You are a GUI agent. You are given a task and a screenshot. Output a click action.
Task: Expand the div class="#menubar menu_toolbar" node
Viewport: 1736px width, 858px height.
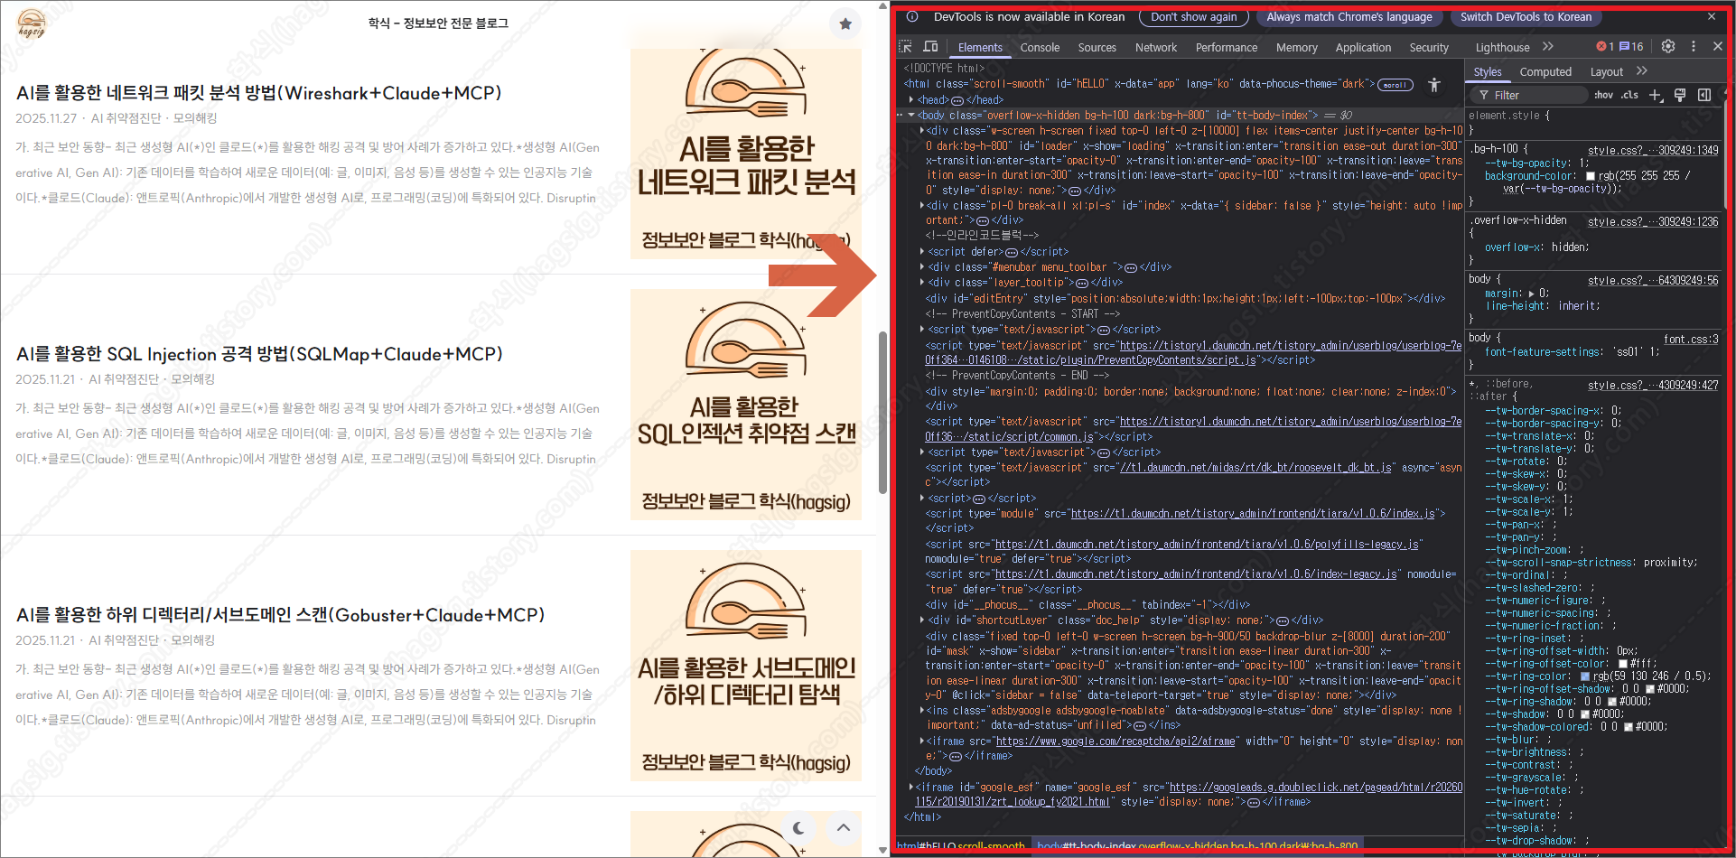(921, 267)
